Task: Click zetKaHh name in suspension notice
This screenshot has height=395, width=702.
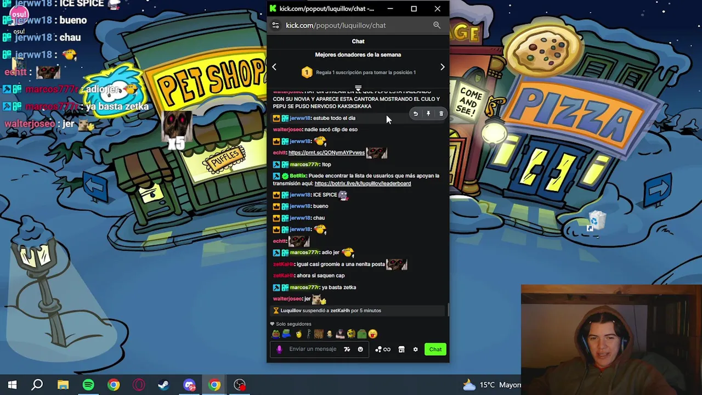Action: [339, 311]
